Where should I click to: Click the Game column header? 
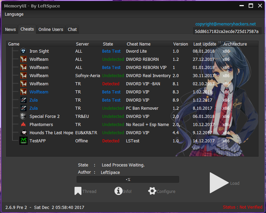pyautogui.click(x=14, y=44)
